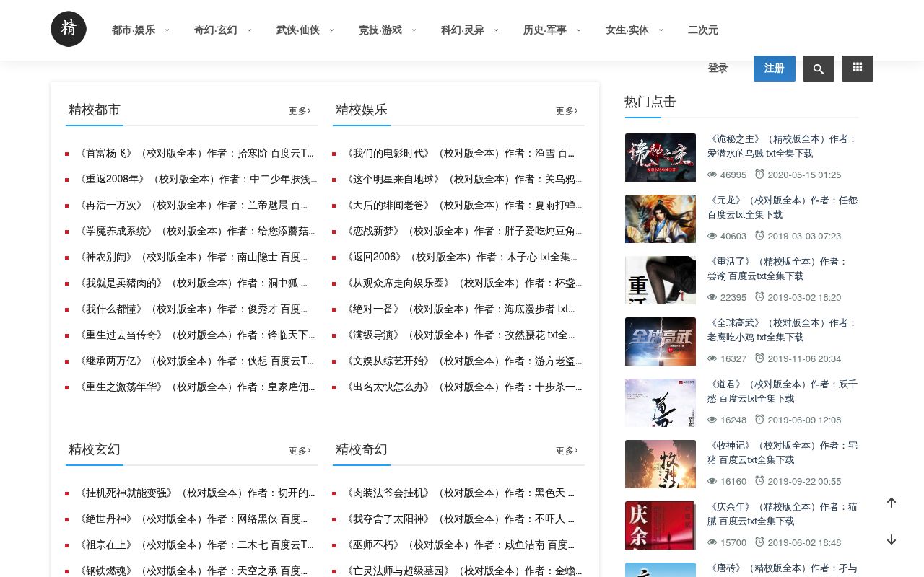Open the 《庆余年》 cover thumbnail
Screen dimensions: 924x577
coord(661,525)
